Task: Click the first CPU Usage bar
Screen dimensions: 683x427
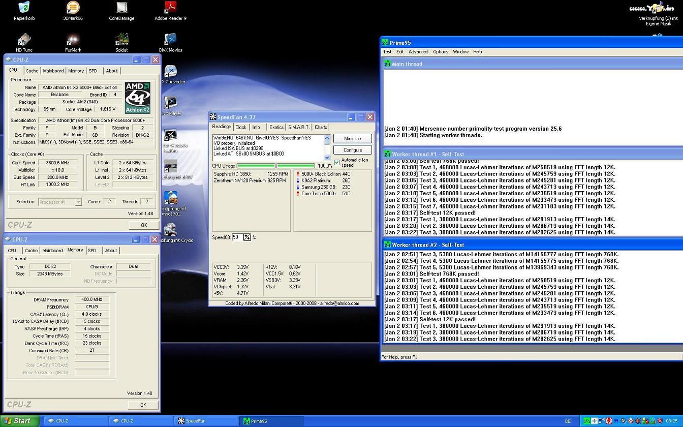Action: [256, 166]
